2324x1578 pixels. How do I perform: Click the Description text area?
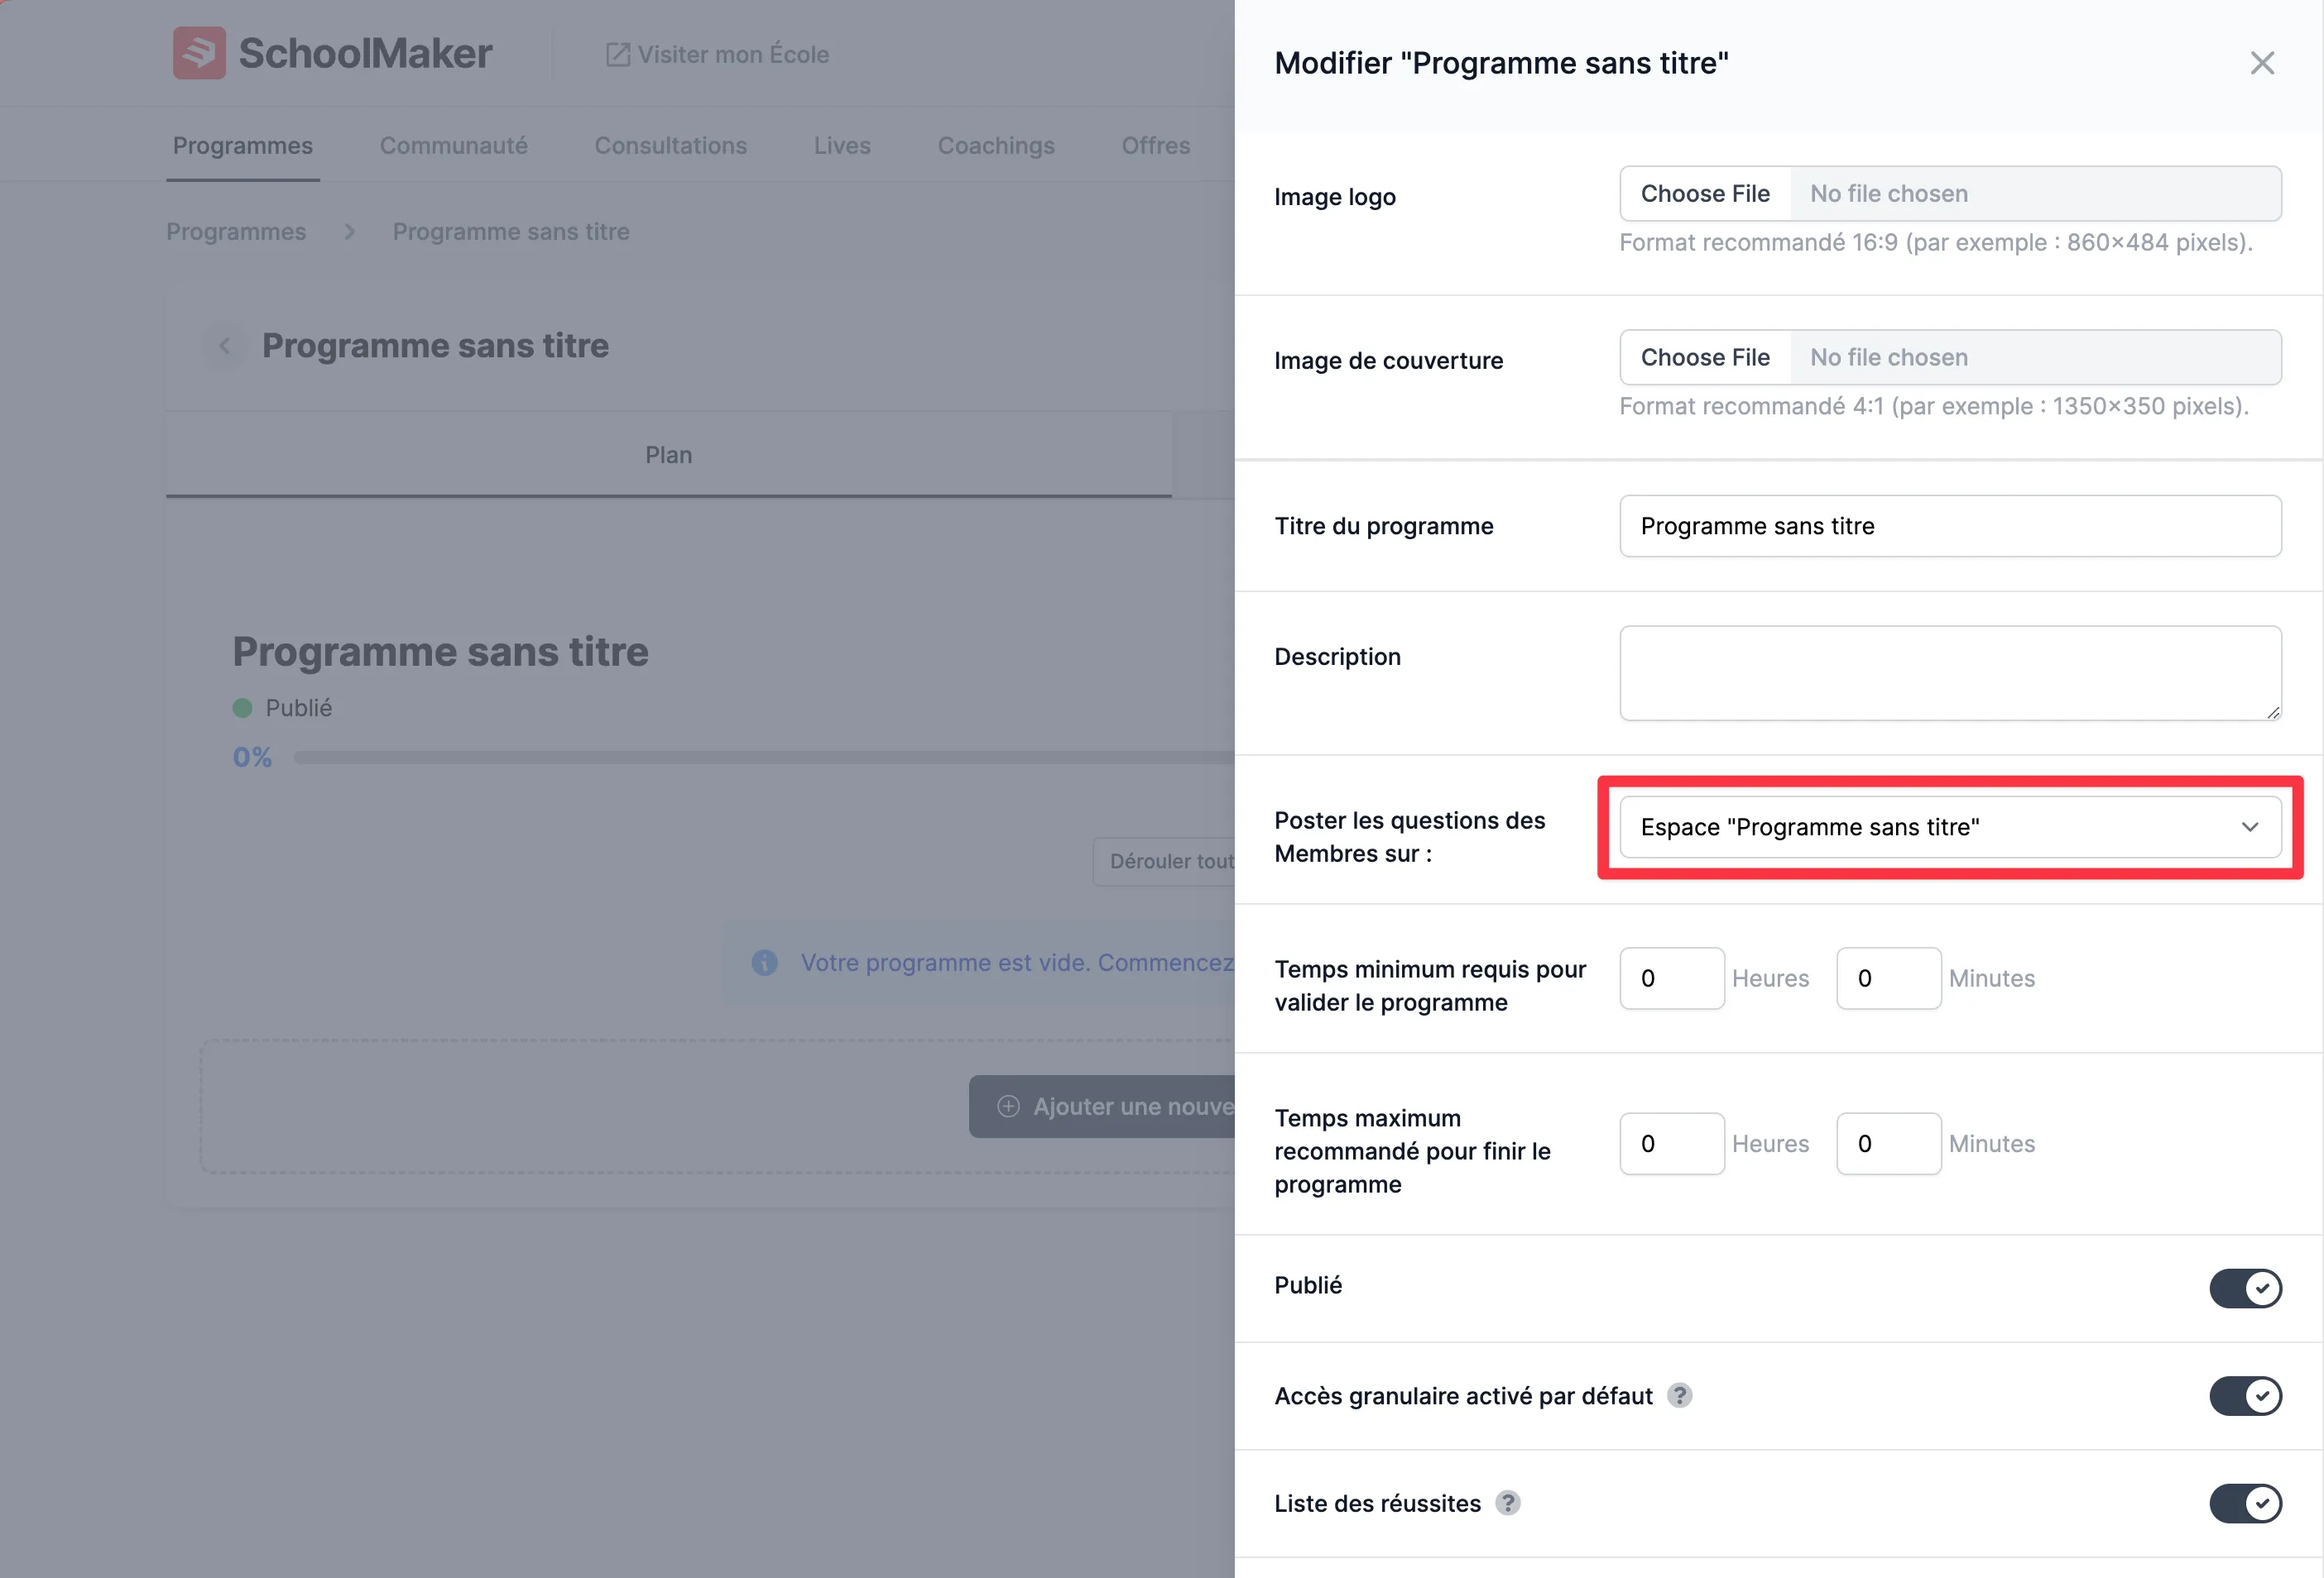tap(1950, 673)
